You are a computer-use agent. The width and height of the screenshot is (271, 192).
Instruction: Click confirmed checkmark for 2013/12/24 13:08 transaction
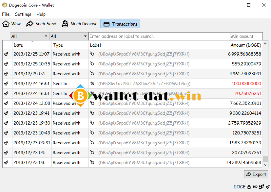[6, 103]
